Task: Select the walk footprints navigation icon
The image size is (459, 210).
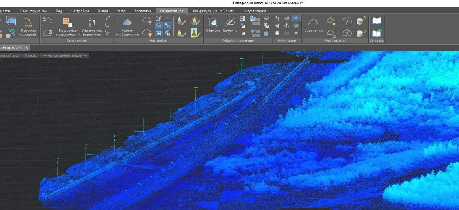Action: (x=277, y=18)
